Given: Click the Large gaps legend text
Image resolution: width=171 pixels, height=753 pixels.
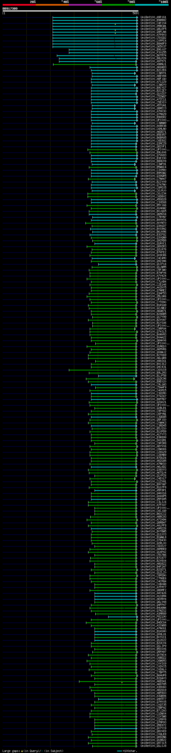Looking at the screenshot, I should [33, 751].
